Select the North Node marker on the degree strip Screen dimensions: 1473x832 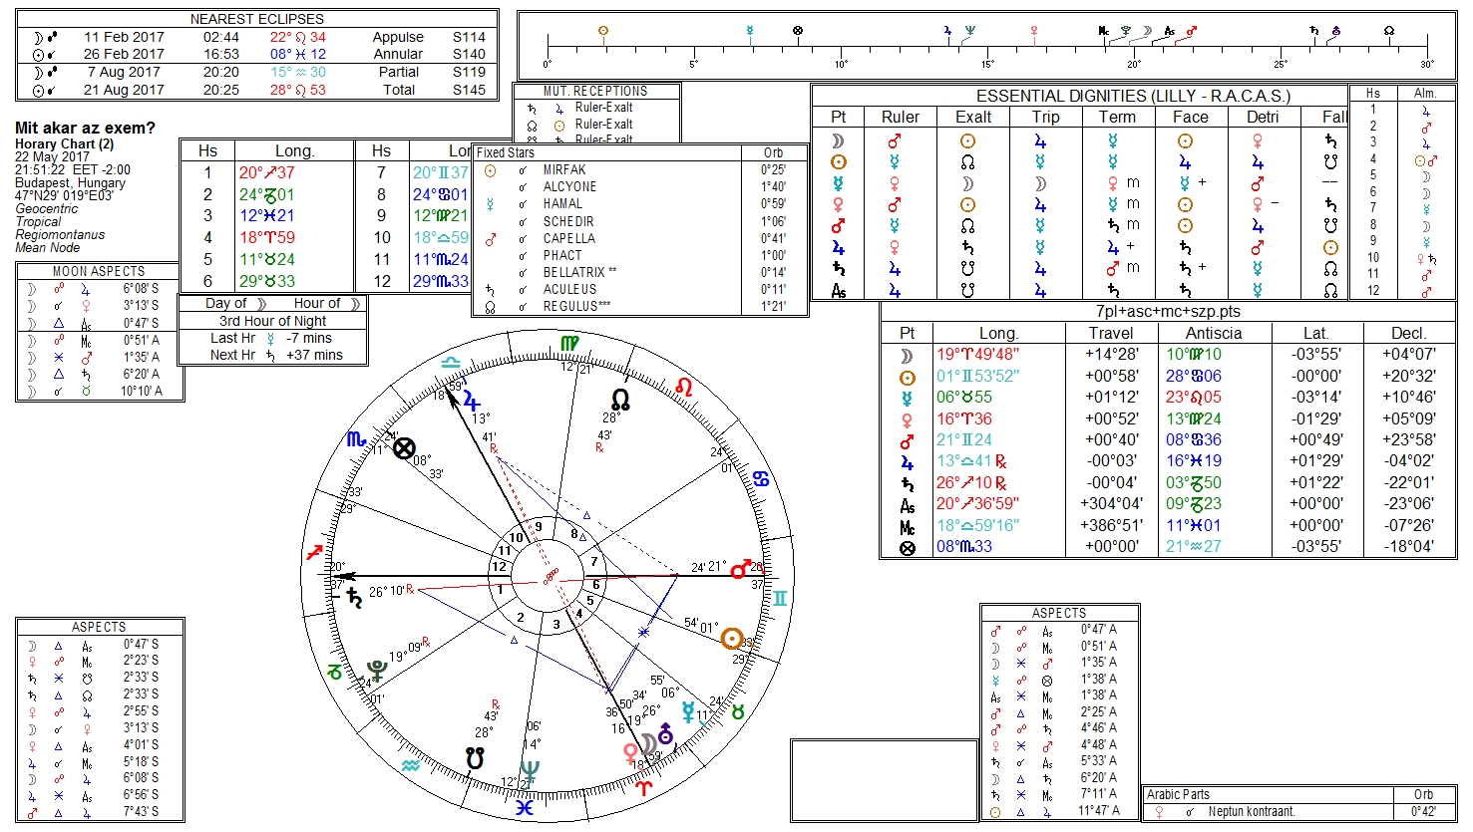pos(1389,31)
